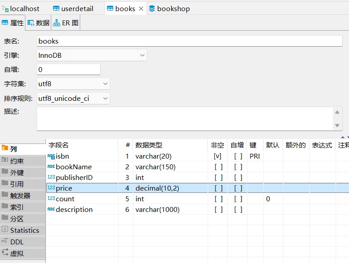Viewport: 349px width, 263px height.
Task: Open the DDL section
Action: [23, 242]
